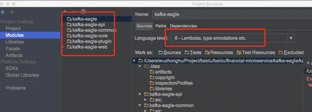Mark folder as Excluded
The width and height of the screenshot is (312, 112).
(291, 53)
